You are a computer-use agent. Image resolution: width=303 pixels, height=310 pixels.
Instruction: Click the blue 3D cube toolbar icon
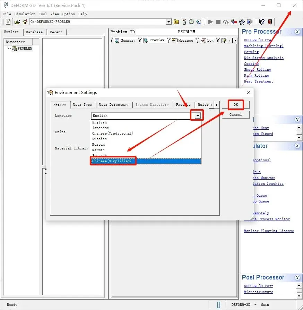coord(250,22)
